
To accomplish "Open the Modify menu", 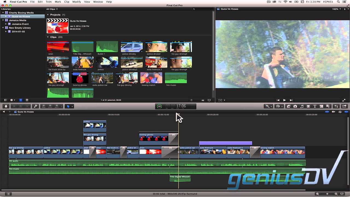I will [x=77, y=2].
